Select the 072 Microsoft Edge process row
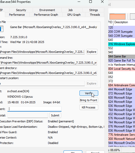135x153 pixels. tap(122, 93)
